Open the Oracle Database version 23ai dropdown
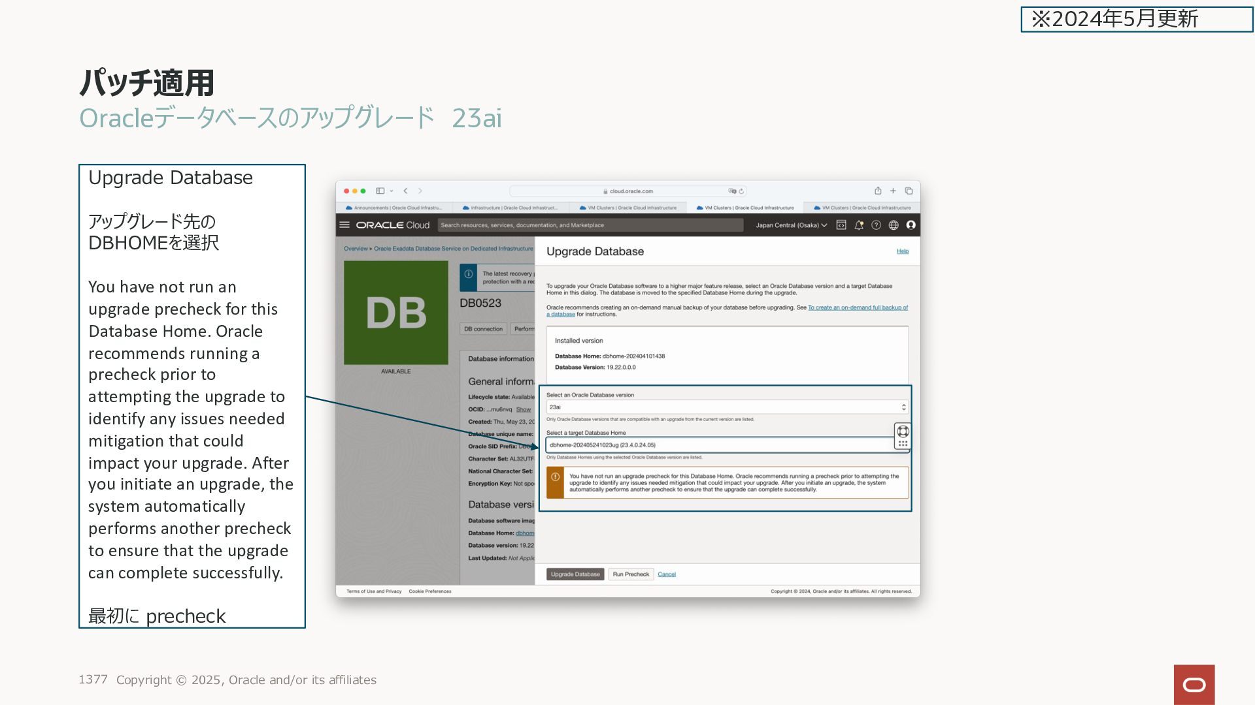This screenshot has width=1255, height=705. coord(727,407)
